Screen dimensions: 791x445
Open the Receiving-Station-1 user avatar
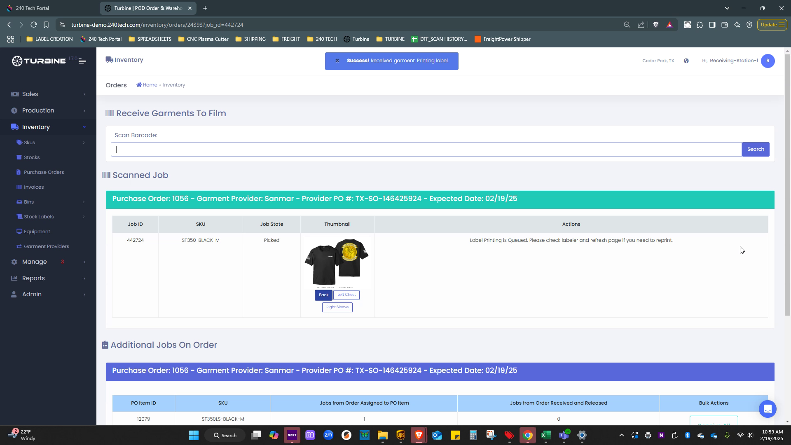[768, 61]
